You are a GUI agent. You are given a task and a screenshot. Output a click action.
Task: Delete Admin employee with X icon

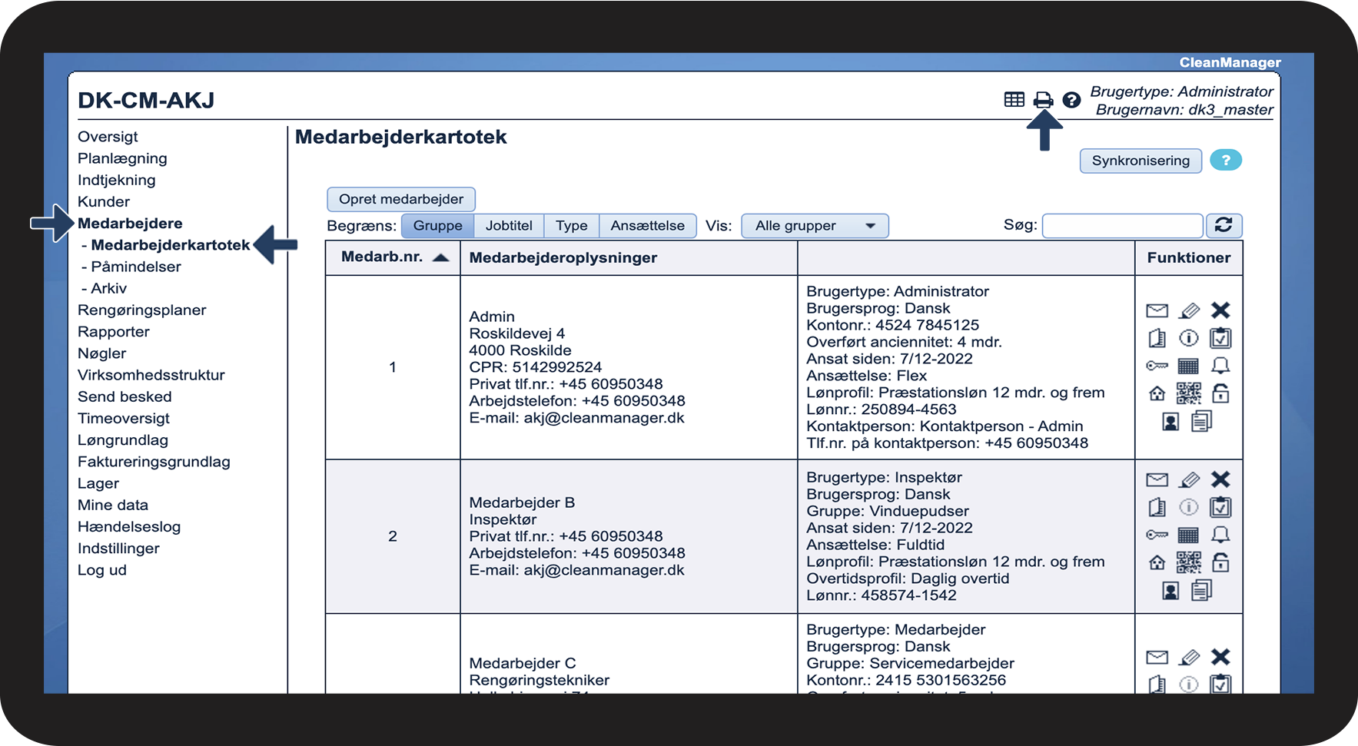tap(1220, 310)
